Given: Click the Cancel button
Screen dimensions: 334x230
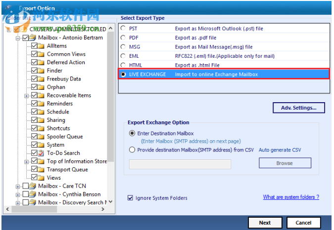Looking at the screenshot, I should pos(303,223).
